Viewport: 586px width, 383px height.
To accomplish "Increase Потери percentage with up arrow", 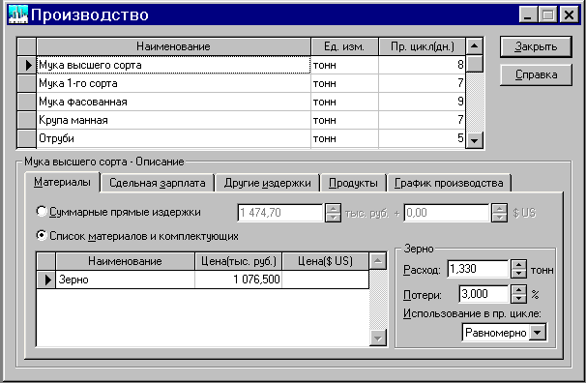I will click(x=518, y=289).
